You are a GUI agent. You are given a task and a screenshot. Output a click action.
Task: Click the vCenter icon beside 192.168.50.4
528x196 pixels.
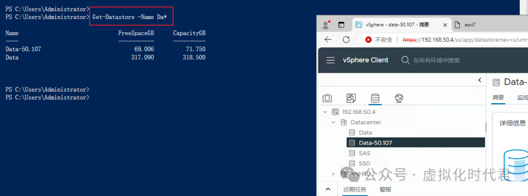point(335,112)
